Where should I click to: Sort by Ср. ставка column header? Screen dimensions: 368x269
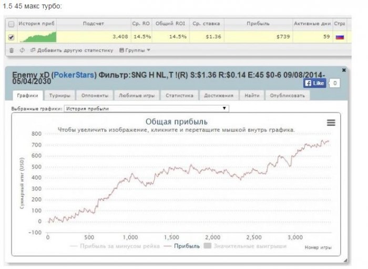[206, 24]
